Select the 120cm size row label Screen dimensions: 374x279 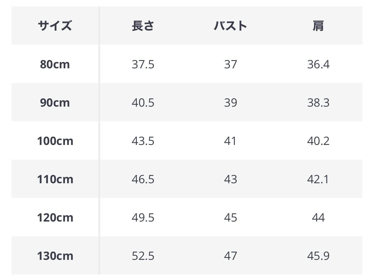[55, 218]
